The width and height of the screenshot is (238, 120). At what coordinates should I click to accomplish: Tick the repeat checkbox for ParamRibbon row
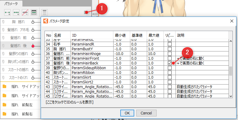pos(170,72)
